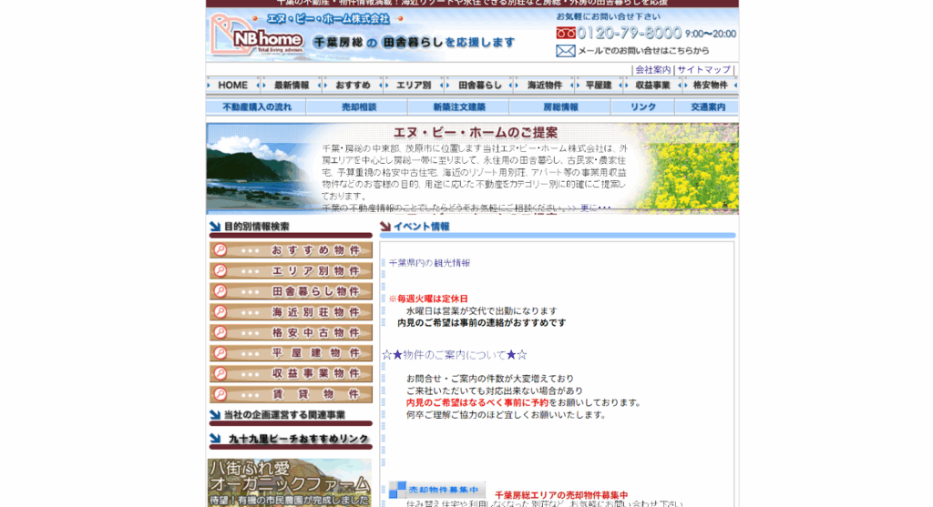The width and height of the screenshot is (933, 507).
Task: Click magnifier icon beside 海近別荘物件
Action: 220,312
